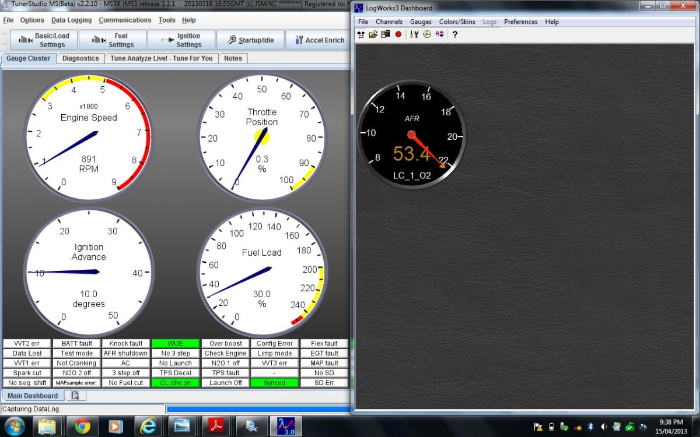The height and width of the screenshot is (437, 700).
Task: Open the Data Logging menu
Action: 71,20
